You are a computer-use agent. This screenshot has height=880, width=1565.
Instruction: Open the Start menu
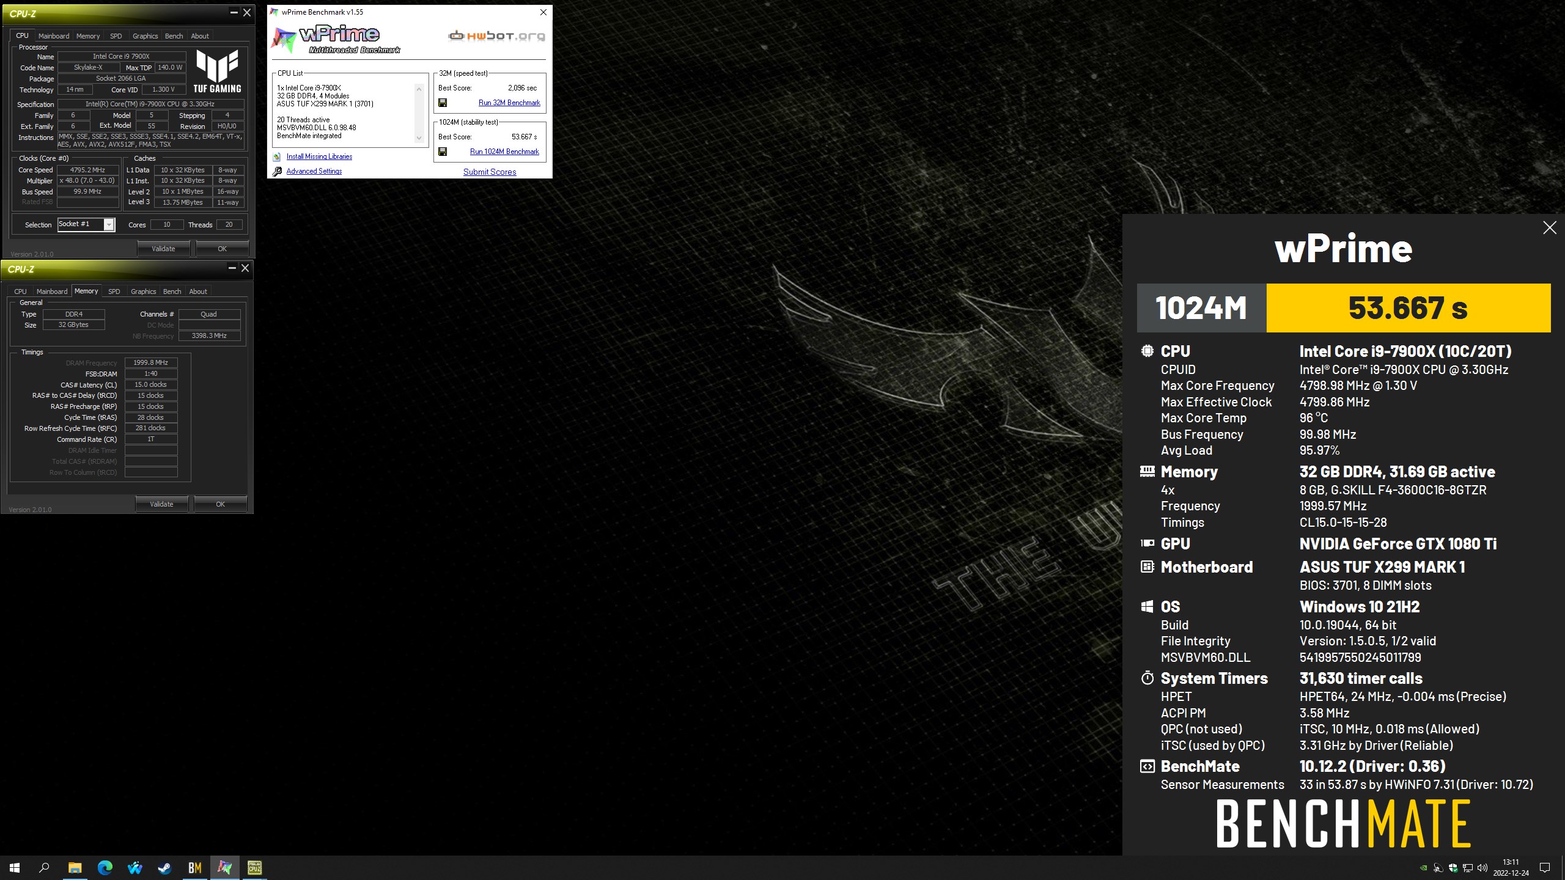coord(15,867)
